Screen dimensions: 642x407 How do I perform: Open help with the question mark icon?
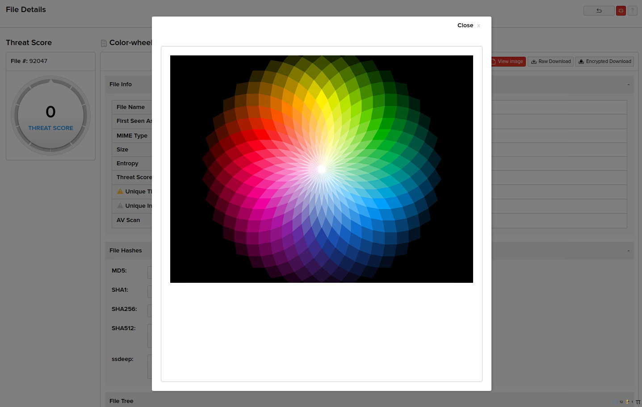[x=632, y=11]
